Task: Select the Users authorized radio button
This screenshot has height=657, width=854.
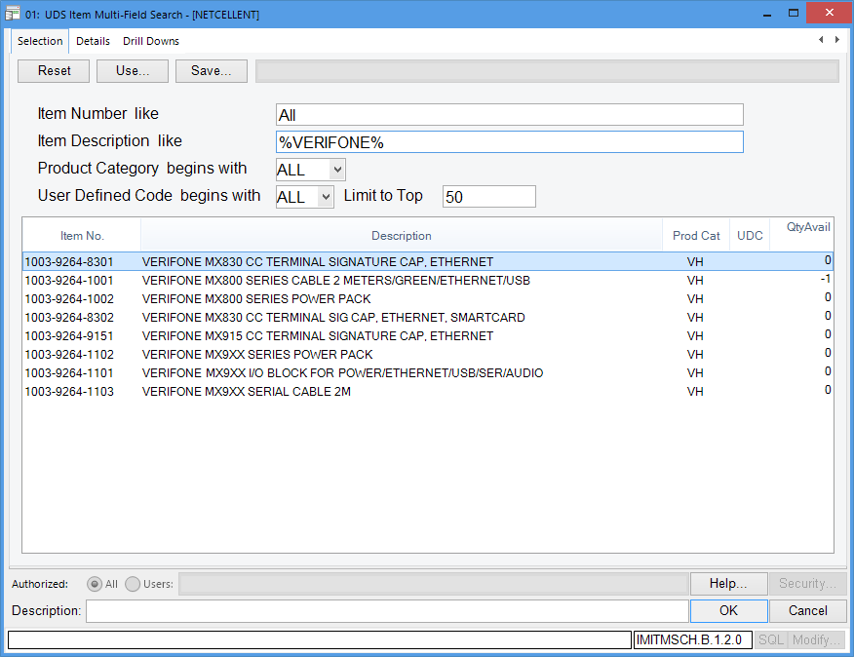Action: 133,584
